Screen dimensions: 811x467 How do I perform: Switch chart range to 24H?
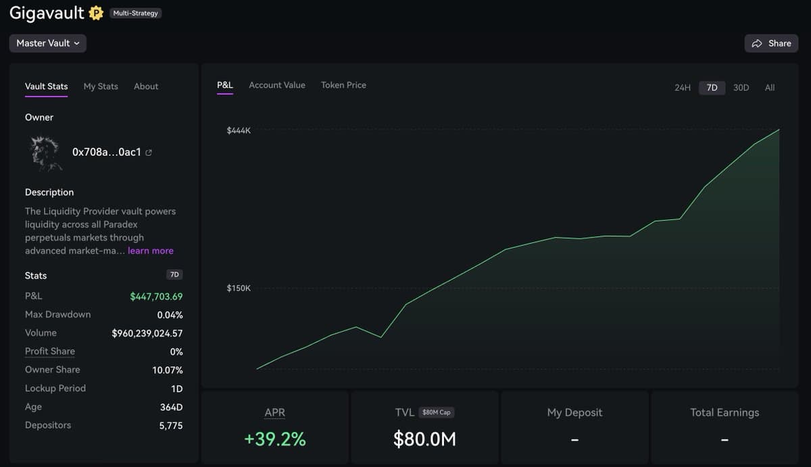click(681, 87)
